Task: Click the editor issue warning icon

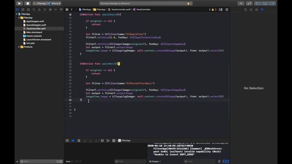Action: [x=213, y=10]
